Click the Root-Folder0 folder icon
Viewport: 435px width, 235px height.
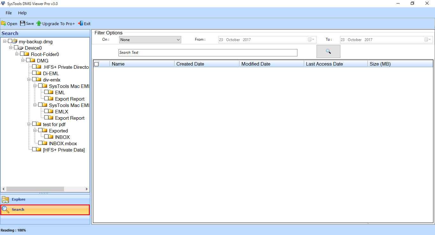tap(27, 54)
